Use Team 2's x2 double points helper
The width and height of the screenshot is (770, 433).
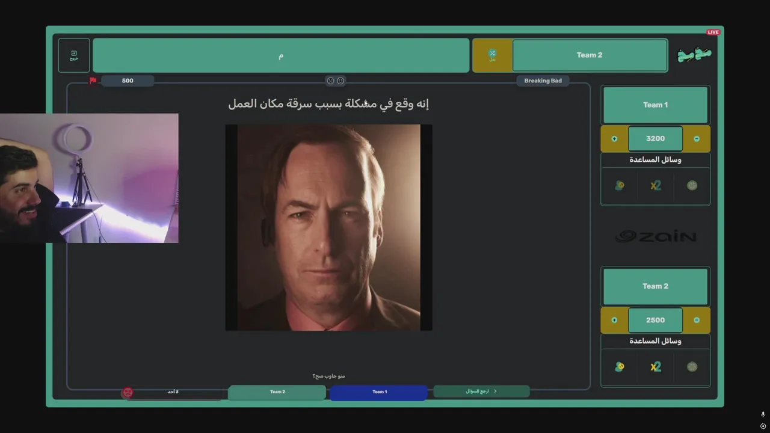656,367
